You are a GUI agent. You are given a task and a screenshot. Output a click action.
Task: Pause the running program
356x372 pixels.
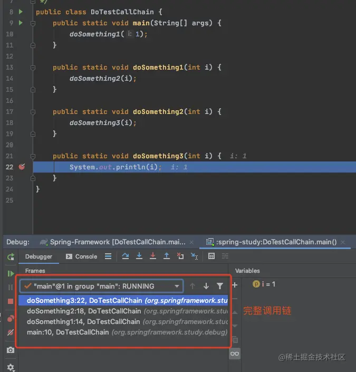coord(11,287)
